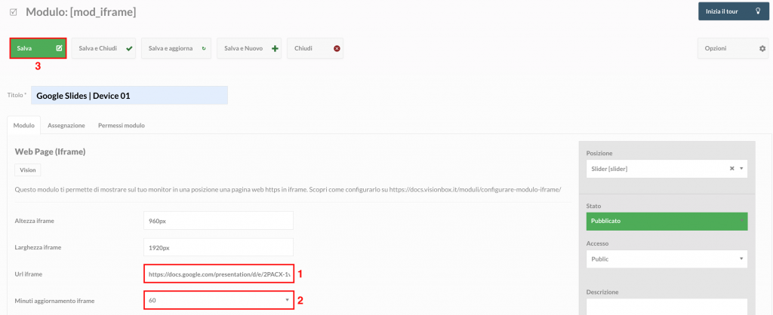Click the checkbox icon beside Modulo heading
This screenshot has width=773, height=315.
[x=14, y=12]
